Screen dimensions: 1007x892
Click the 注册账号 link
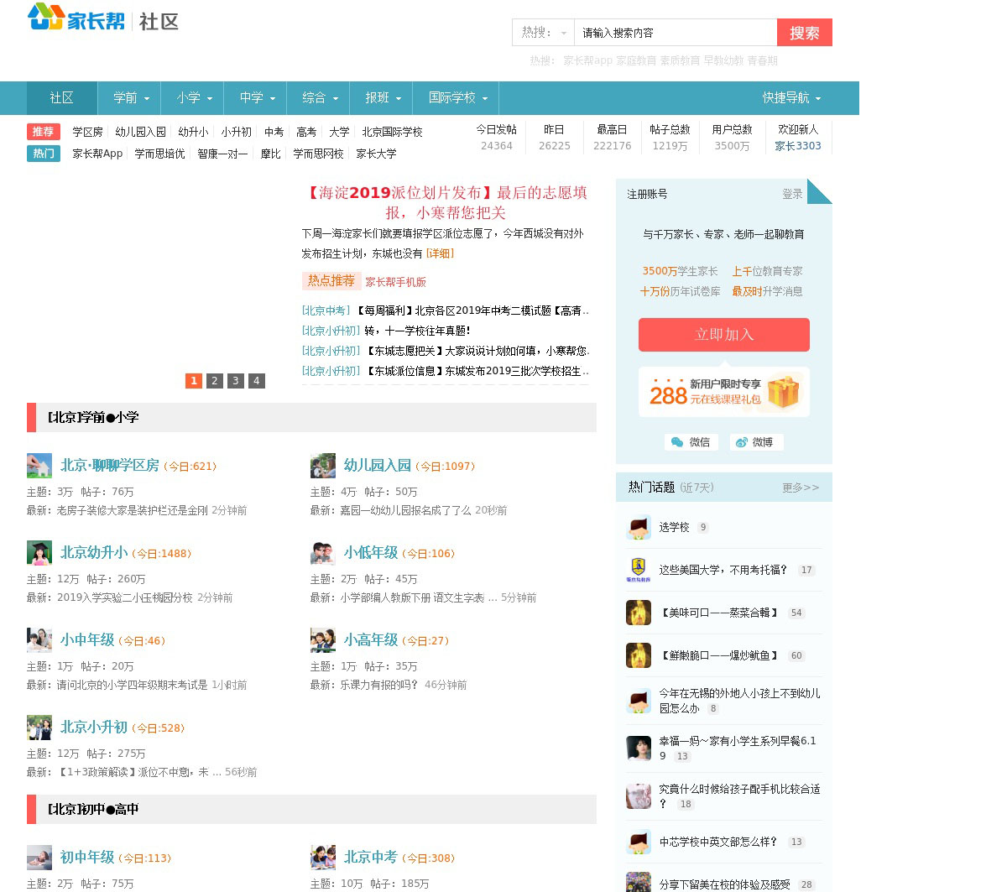(647, 194)
